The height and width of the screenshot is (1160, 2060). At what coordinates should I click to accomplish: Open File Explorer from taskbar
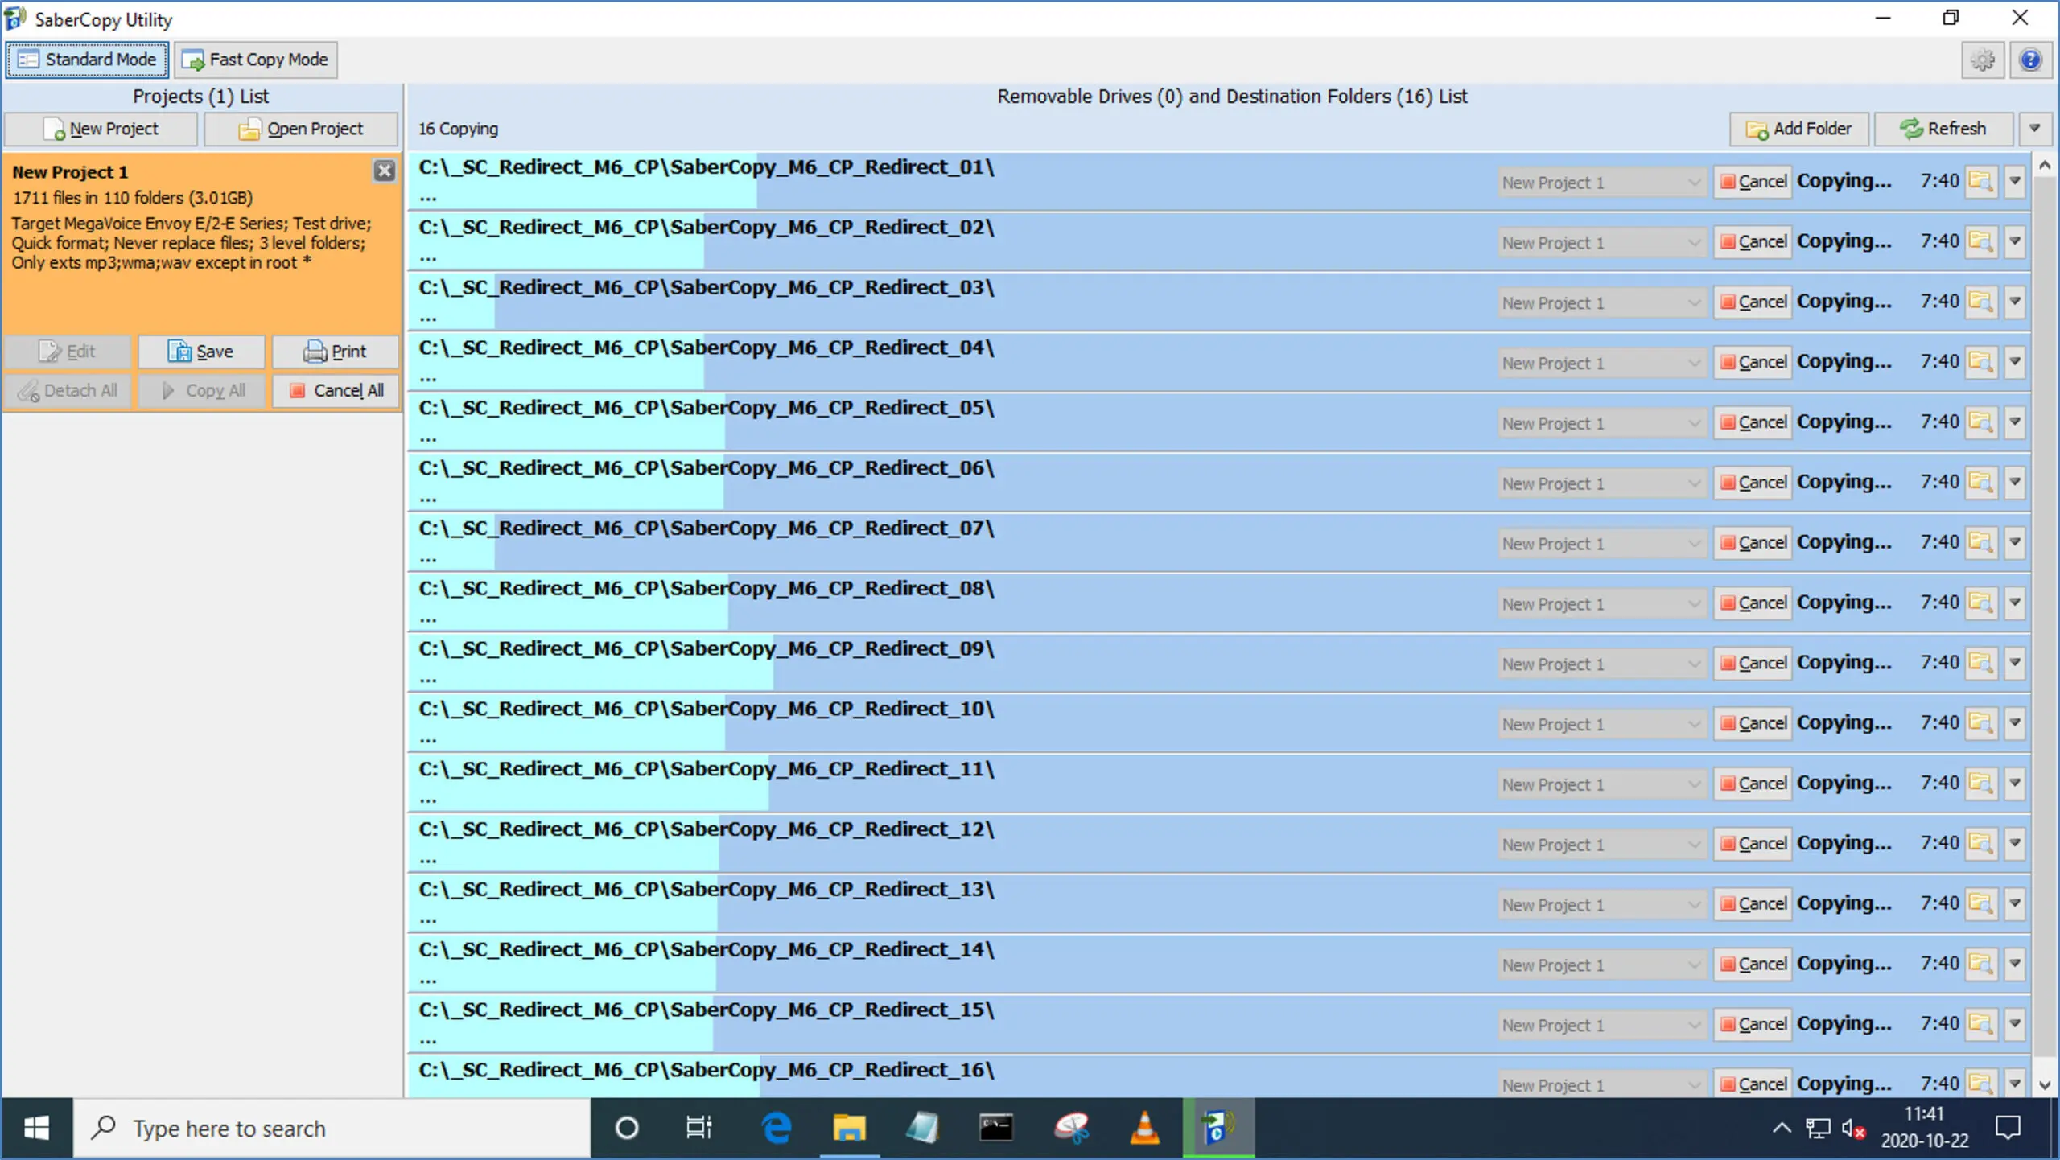pos(849,1129)
